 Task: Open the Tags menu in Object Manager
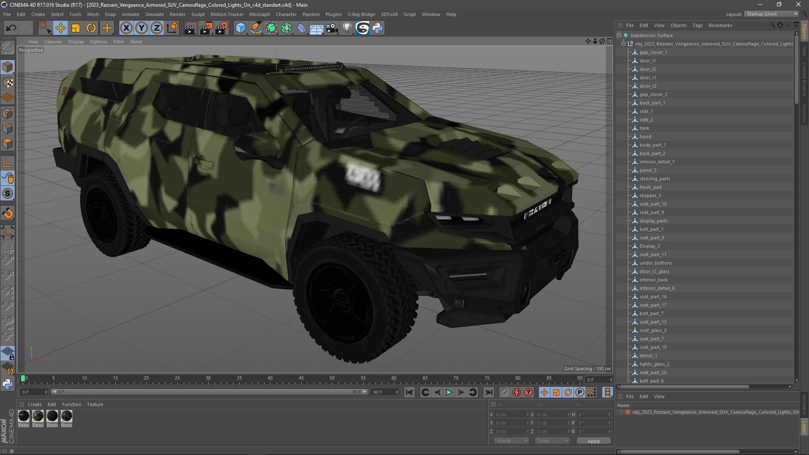[697, 25]
